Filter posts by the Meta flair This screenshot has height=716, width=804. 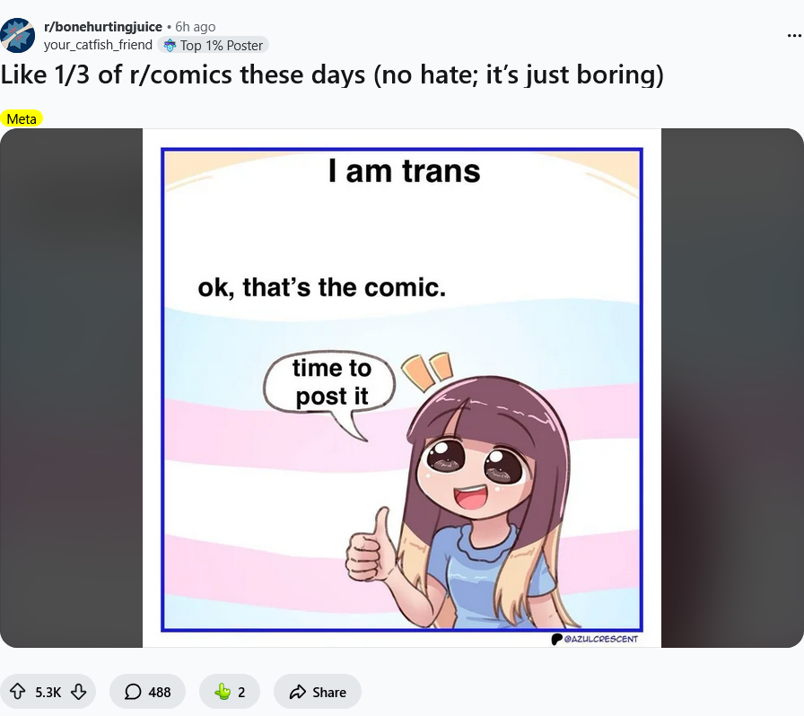pyautogui.click(x=22, y=118)
